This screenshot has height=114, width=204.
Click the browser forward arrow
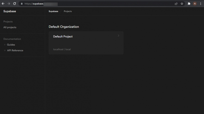point(9,4)
